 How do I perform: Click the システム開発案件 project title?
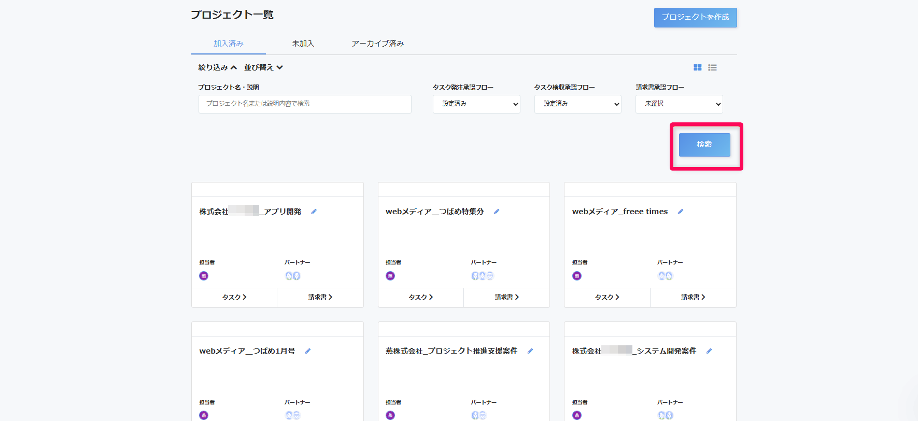pos(634,351)
